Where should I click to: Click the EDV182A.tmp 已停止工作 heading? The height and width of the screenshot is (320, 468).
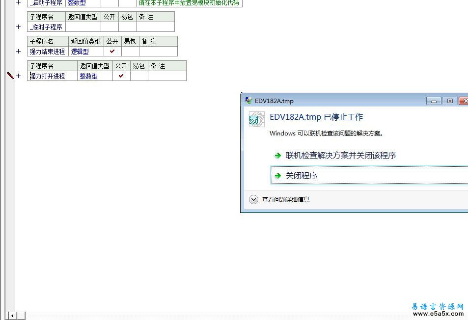click(x=316, y=117)
